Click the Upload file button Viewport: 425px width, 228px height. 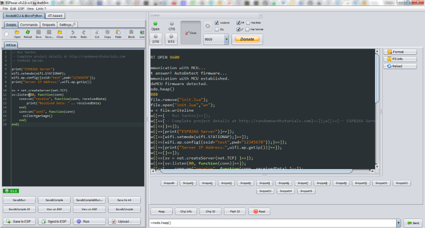pos(124,221)
